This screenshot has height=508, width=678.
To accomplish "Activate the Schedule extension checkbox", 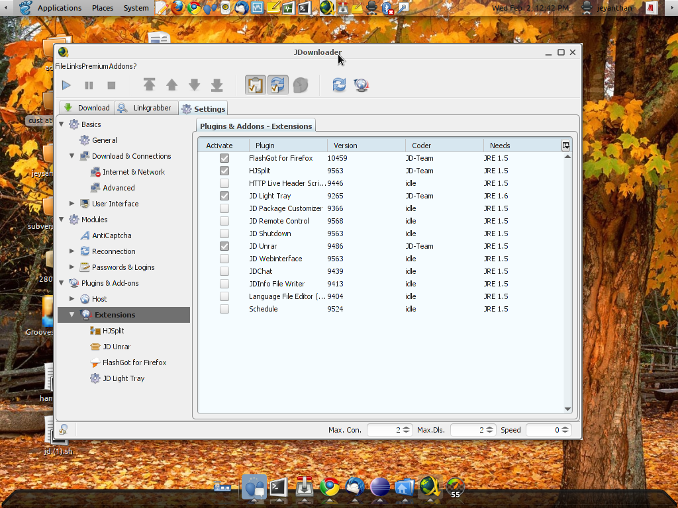I will [x=224, y=309].
